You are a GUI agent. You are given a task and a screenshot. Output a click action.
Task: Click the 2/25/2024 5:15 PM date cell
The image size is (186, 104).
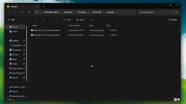click(x=76, y=30)
